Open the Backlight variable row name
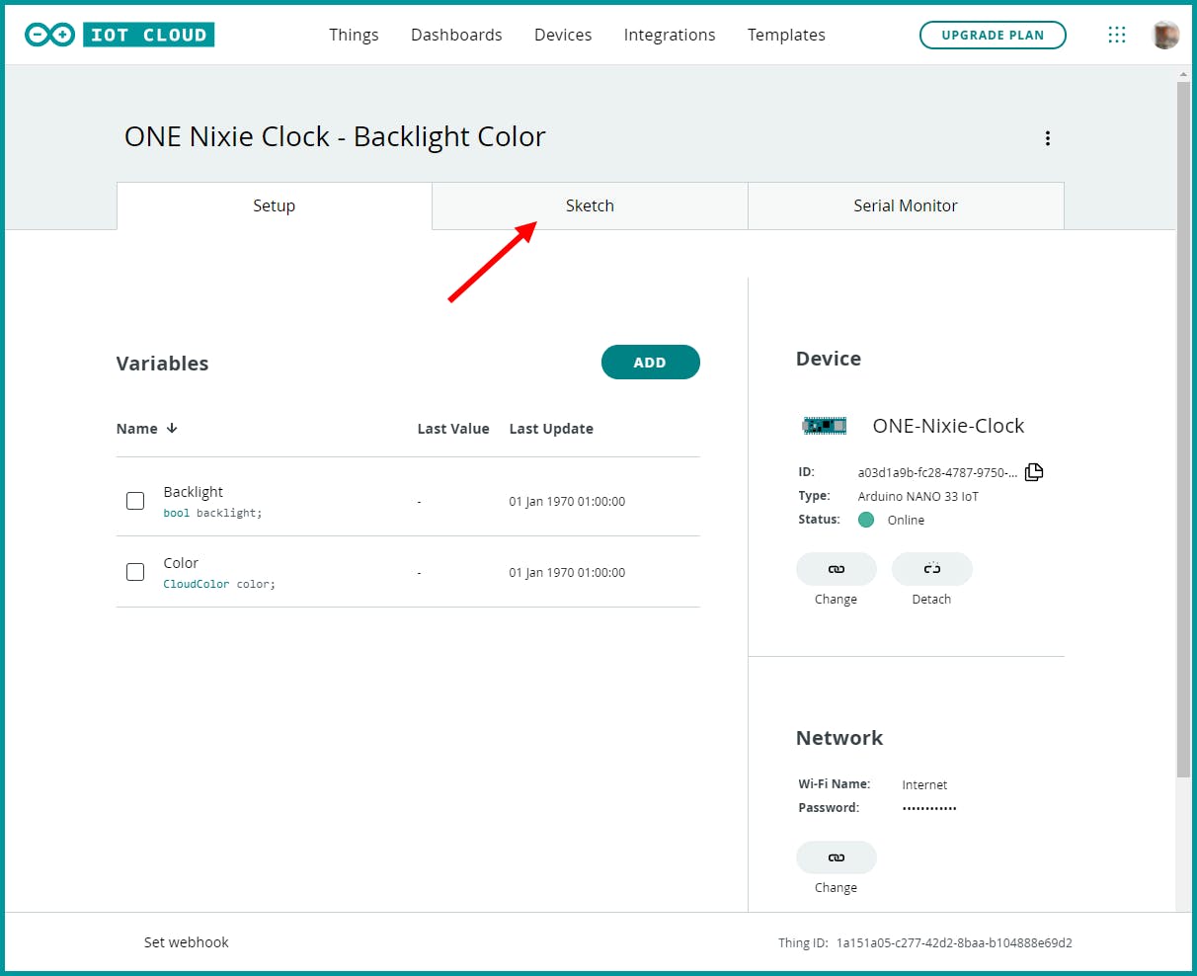The image size is (1197, 976). coord(194,492)
